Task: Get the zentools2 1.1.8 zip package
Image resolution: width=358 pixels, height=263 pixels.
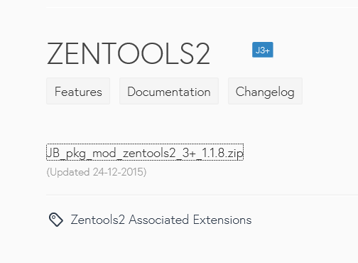Action: pyautogui.click(x=145, y=152)
